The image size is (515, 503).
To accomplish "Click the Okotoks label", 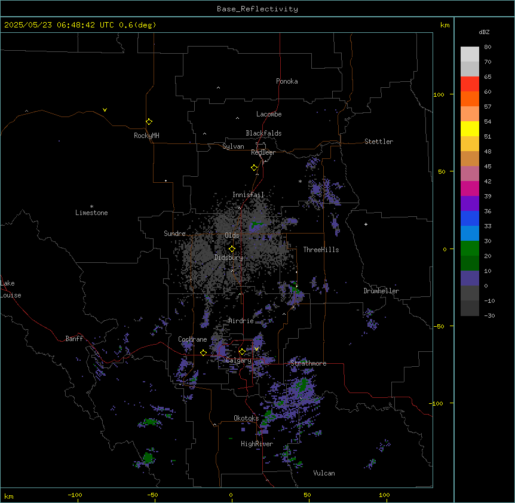I will [x=246, y=418].
